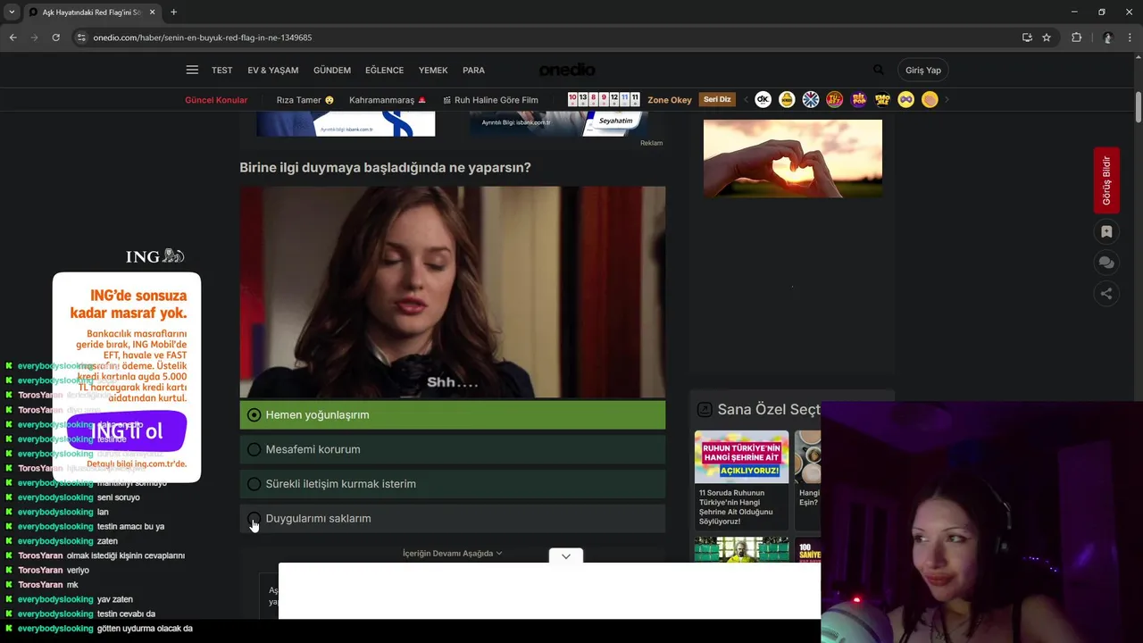Open the browser extensions puzzle icon
This screenshot has width=1143, height=643.
[1076, 38]
